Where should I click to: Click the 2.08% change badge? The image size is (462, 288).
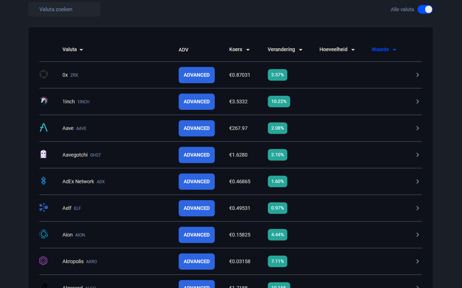tap(278, 128)
